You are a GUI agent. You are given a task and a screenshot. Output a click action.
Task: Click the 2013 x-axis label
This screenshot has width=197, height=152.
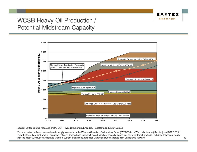[62, 121]
